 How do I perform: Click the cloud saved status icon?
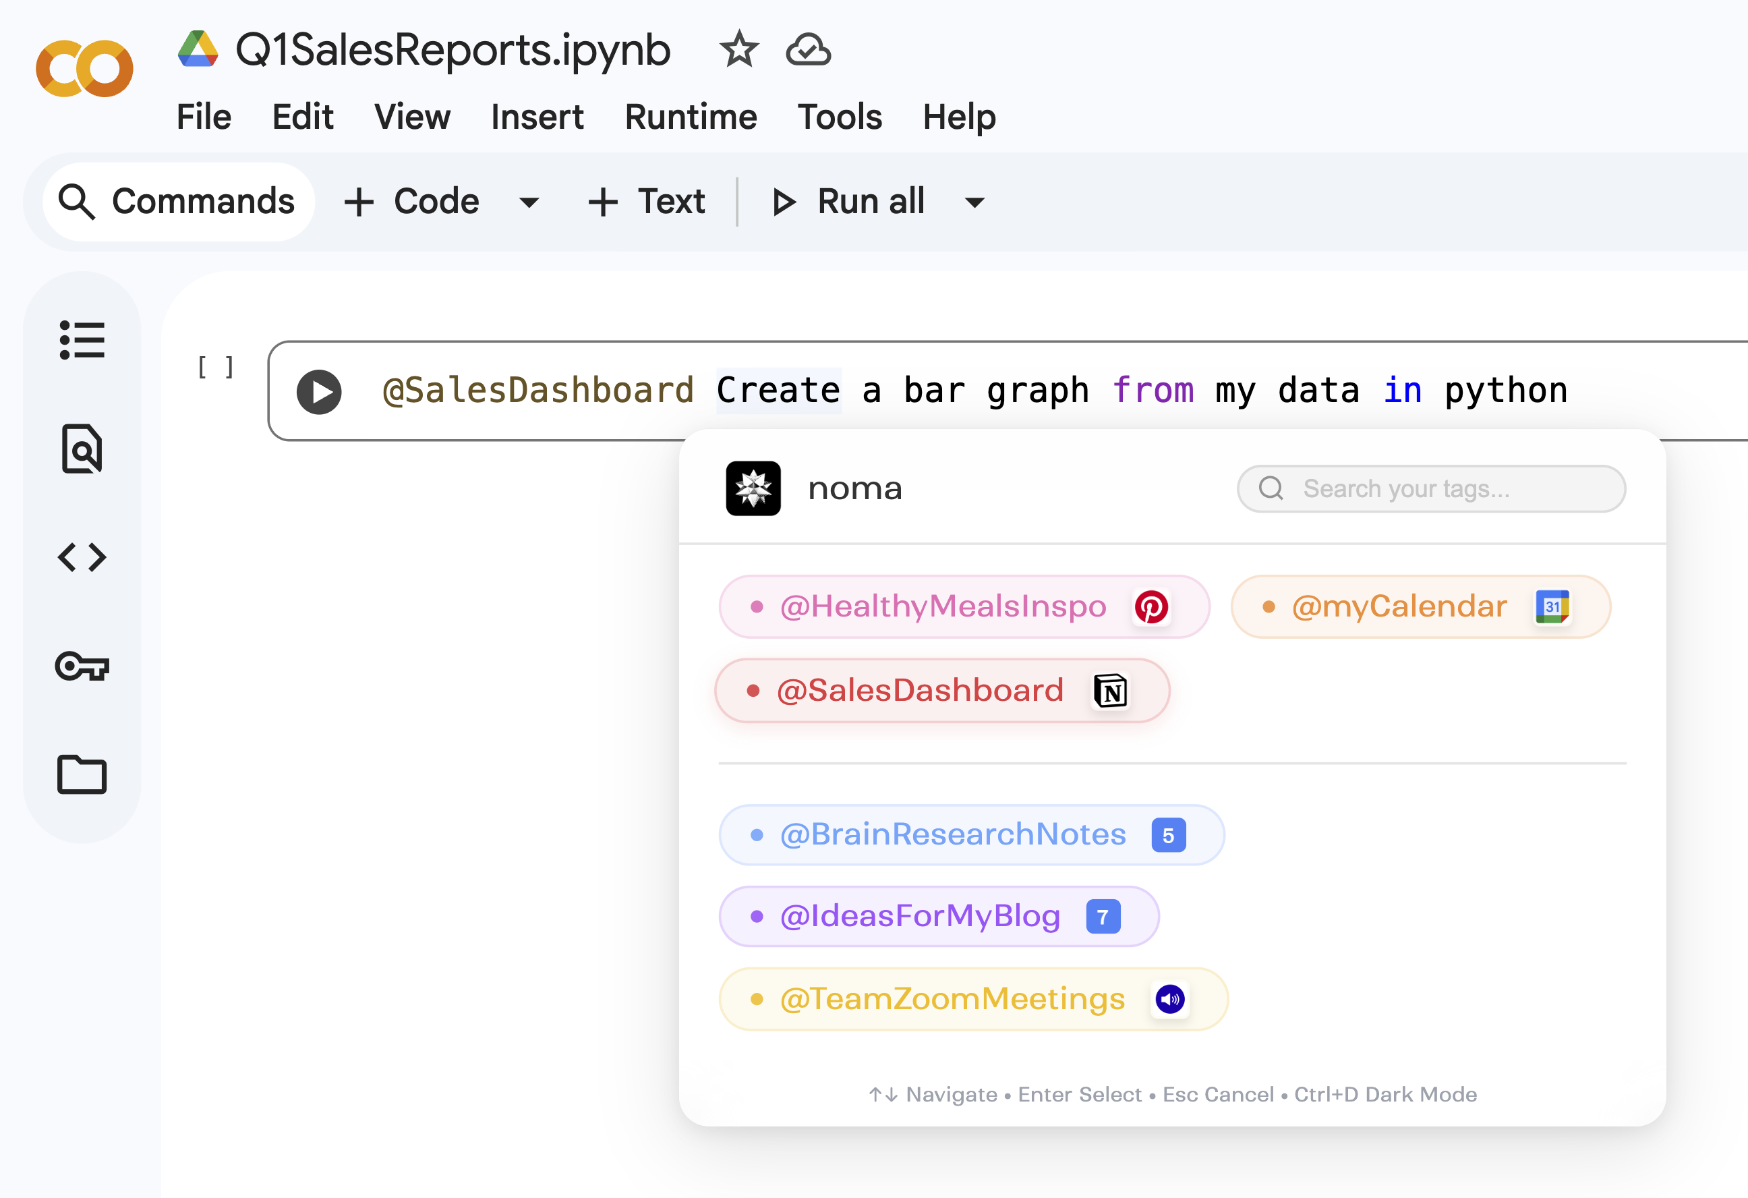coord(808,50)
